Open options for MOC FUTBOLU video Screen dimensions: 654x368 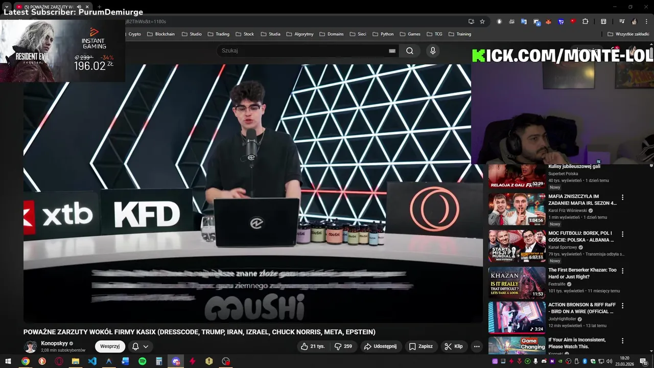point(622,234)
